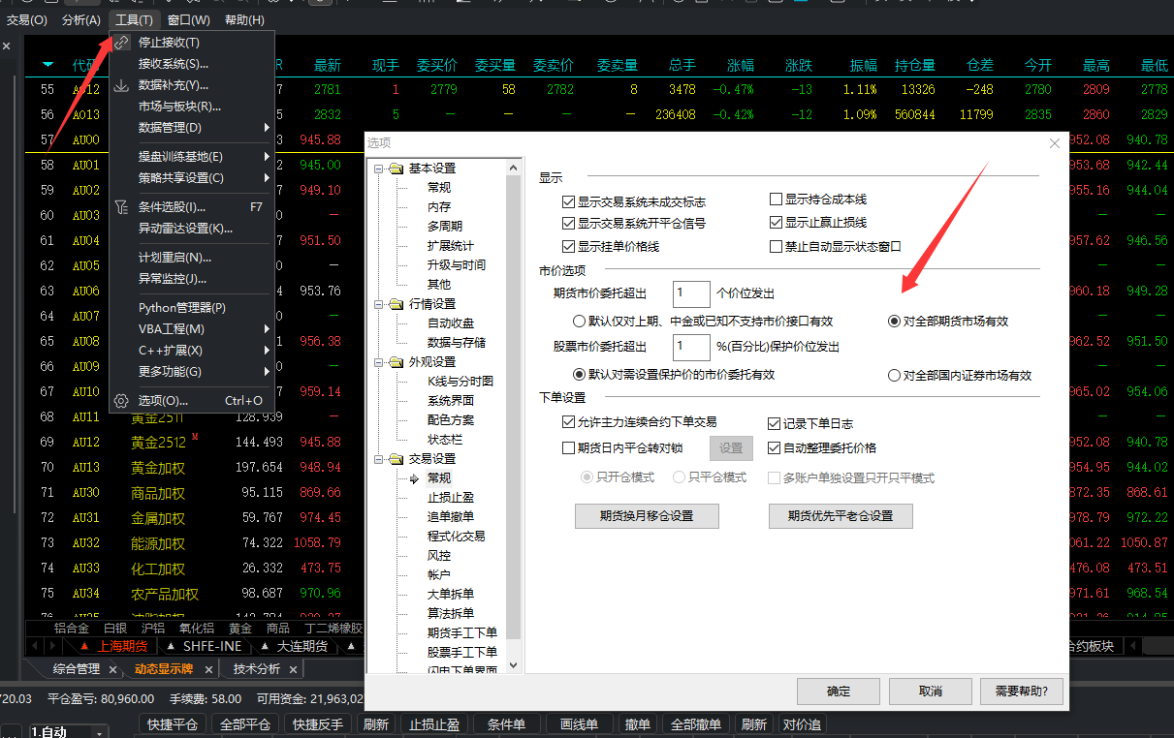
Task: Open the 分析(A) menu in menu bar
Action: pos(80,20)
